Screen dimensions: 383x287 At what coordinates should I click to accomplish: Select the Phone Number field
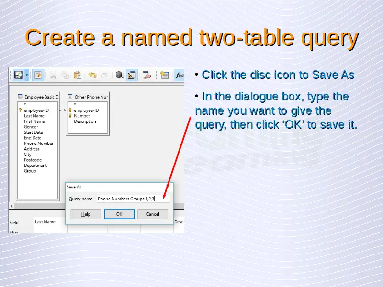39,143
